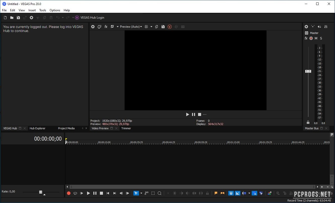Toggle the Master fader channel lock icon

coord(308,122)
